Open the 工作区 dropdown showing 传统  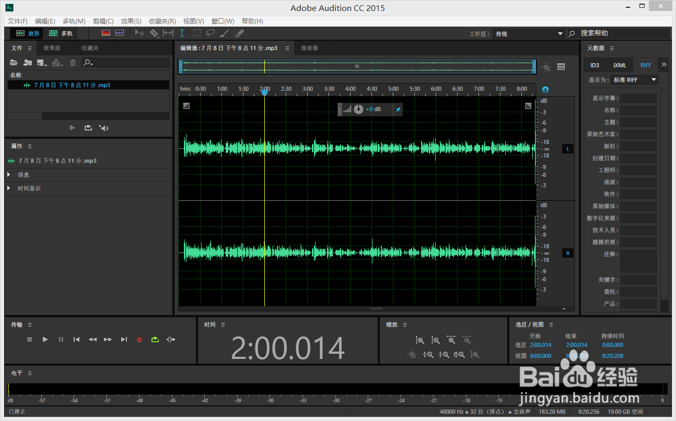click(x=529, y=33)
